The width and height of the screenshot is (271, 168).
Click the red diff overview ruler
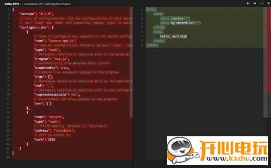[x=269, y=50]
